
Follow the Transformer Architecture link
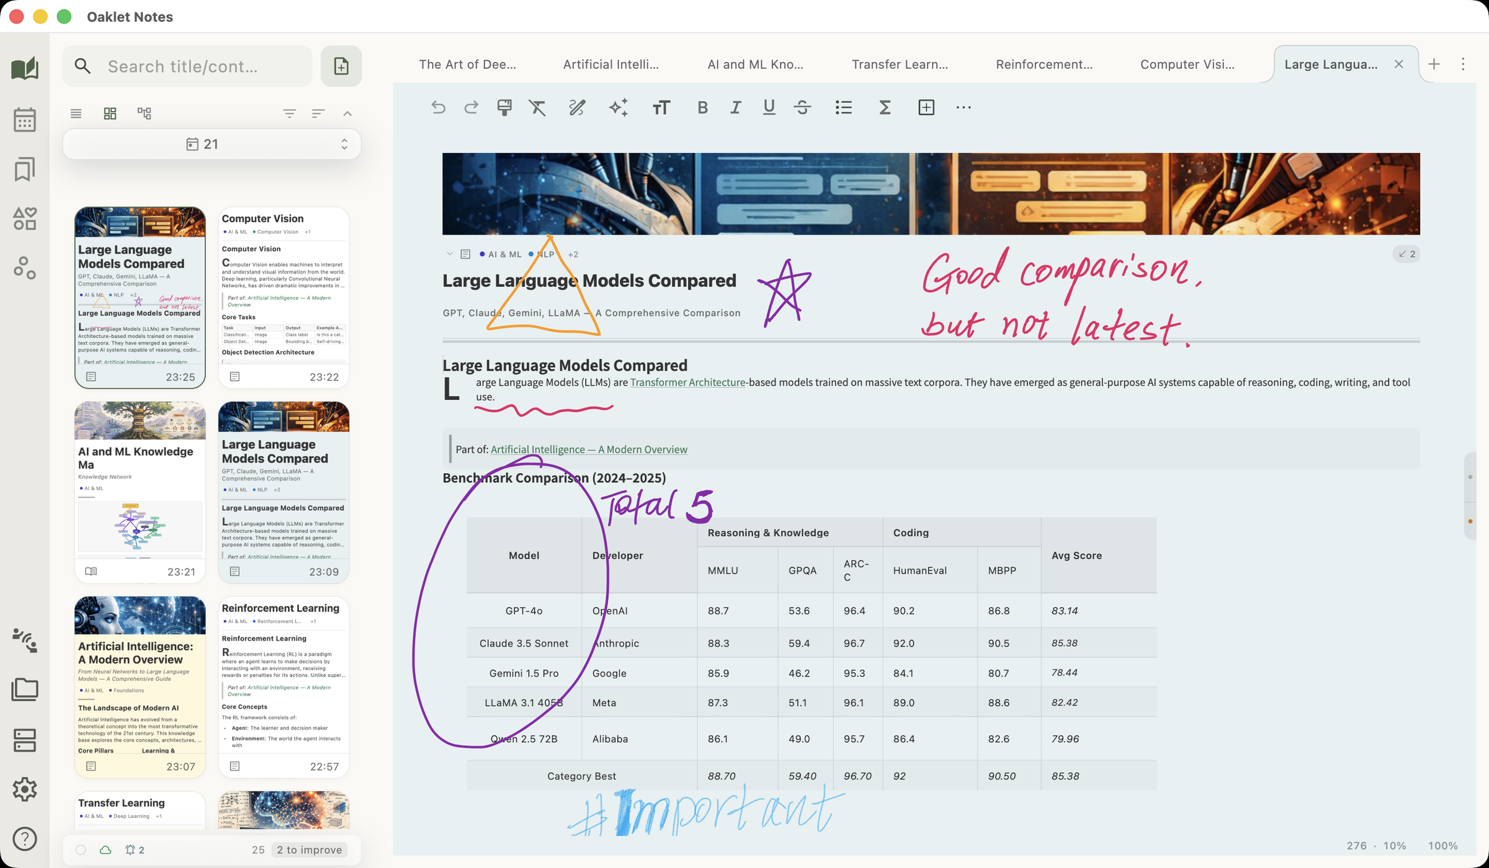[x=687, y=382]
